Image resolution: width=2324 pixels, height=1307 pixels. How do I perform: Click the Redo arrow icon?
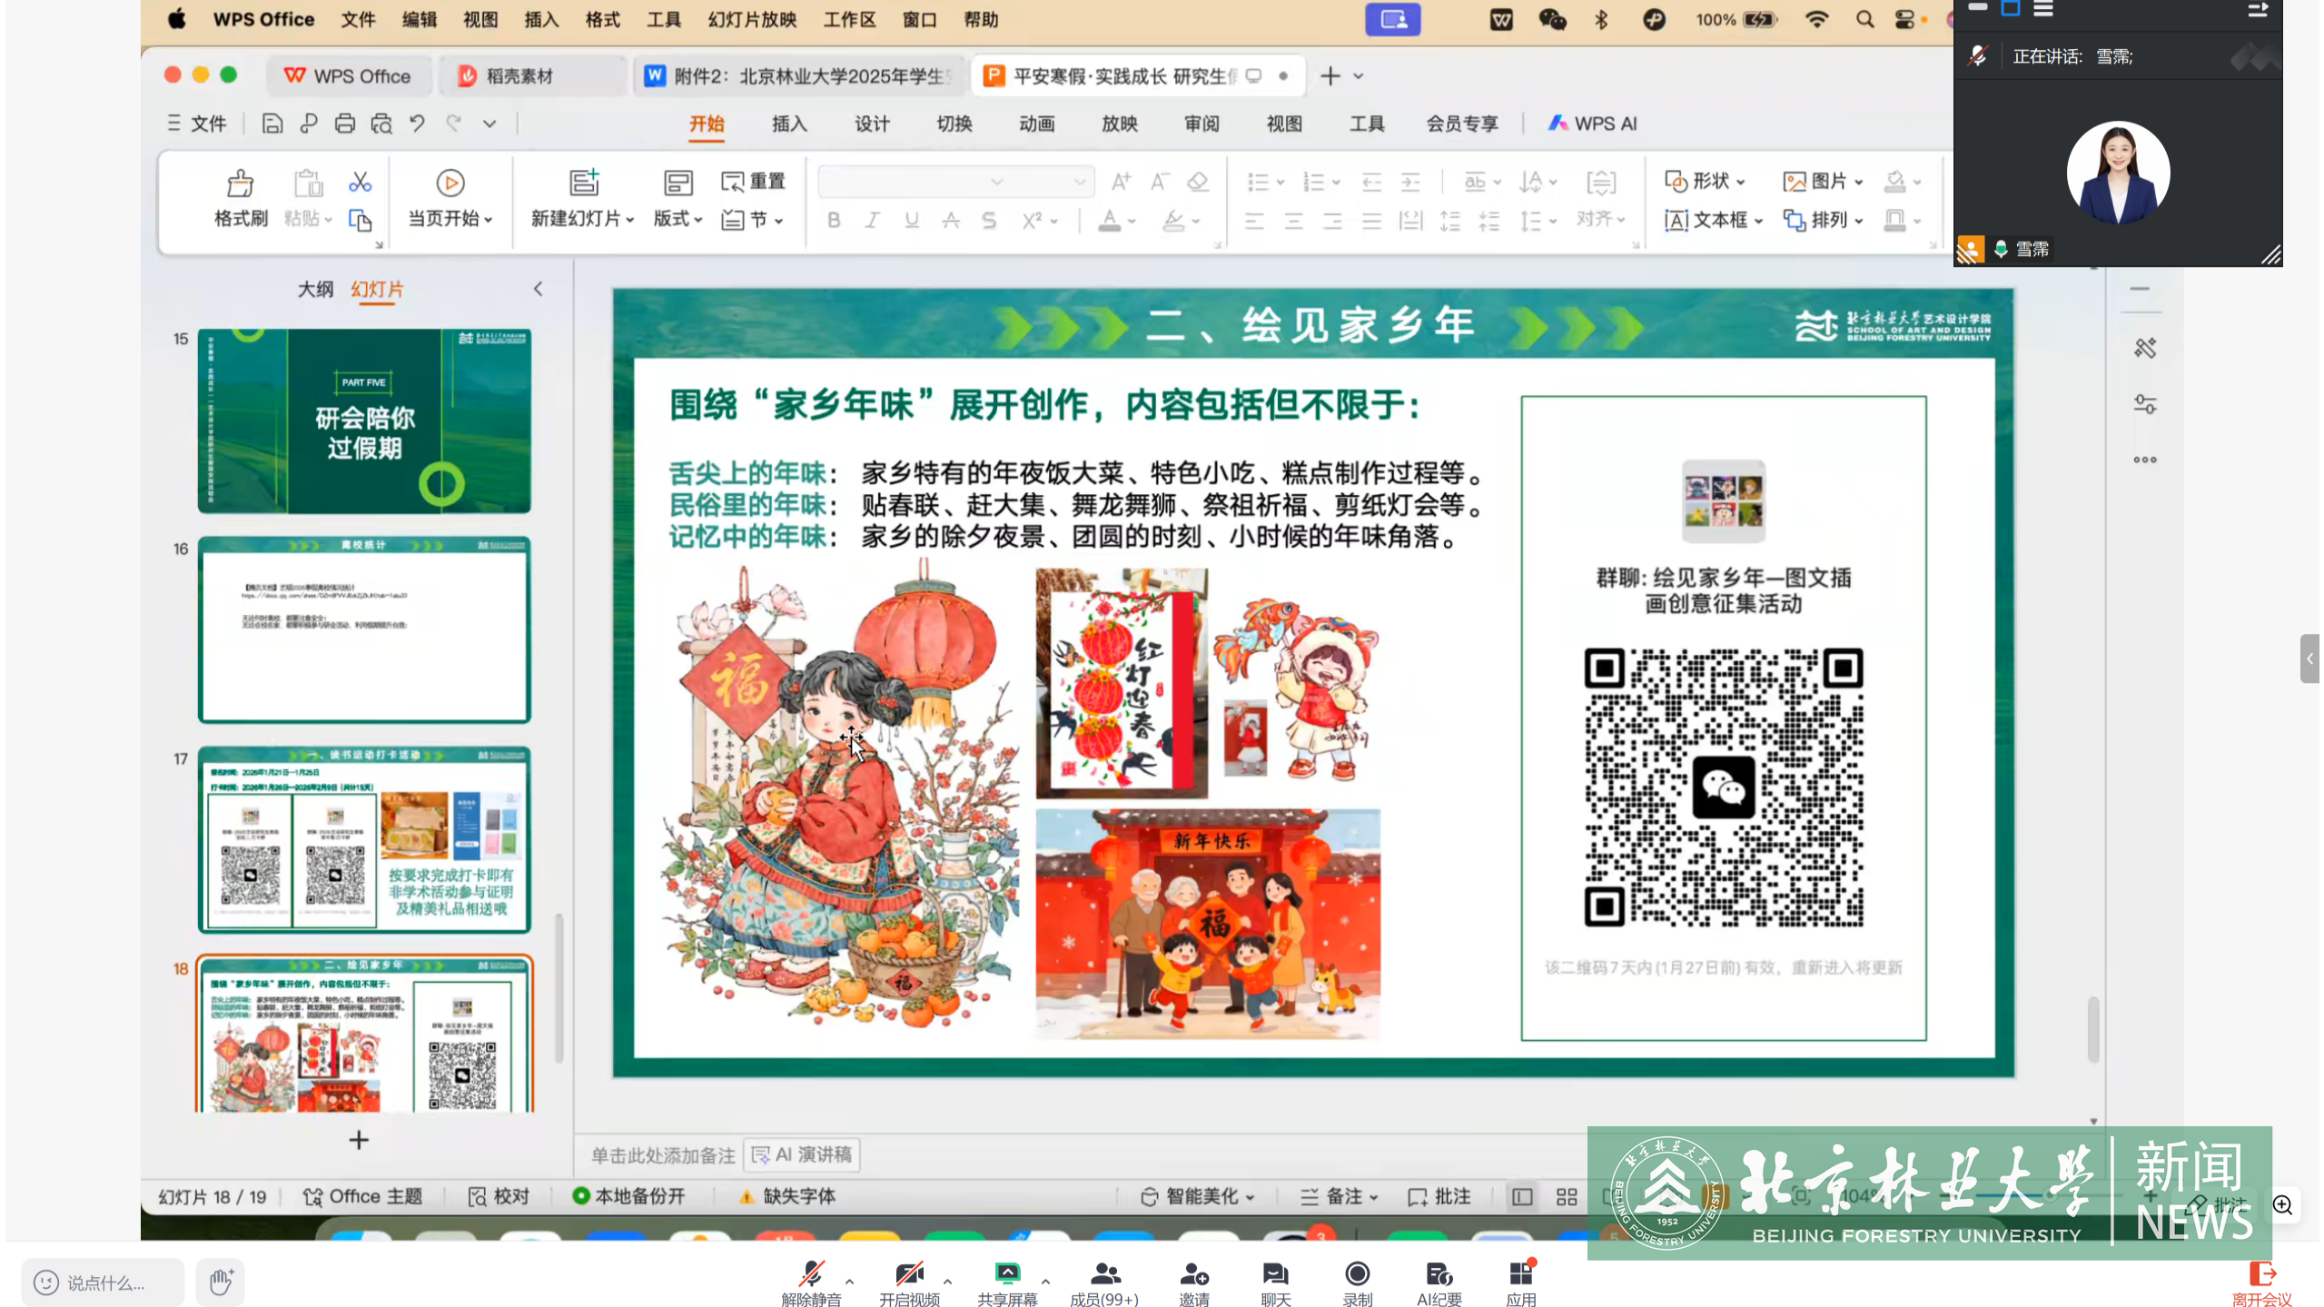click(x=453, y=124)
